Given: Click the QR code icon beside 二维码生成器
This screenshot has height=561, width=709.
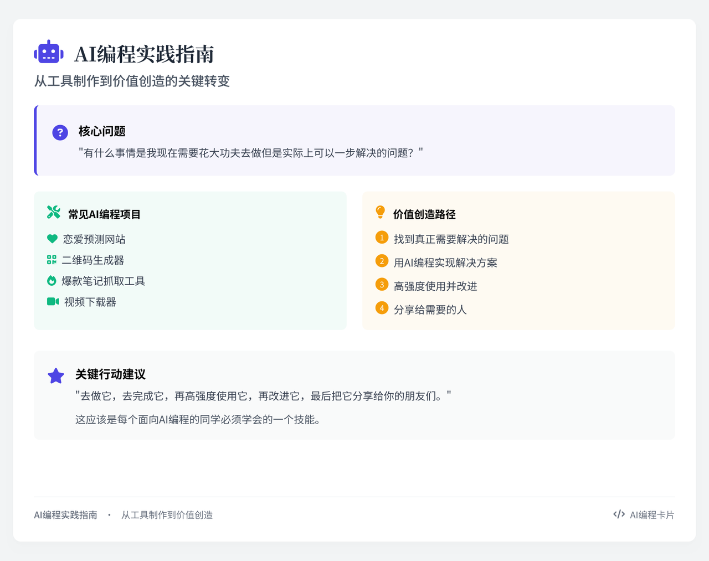Looking at the screenshot, I should [x=52, y=260].
